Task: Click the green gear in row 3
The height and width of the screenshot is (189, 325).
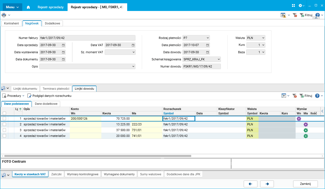Action: tap(305, 130)
